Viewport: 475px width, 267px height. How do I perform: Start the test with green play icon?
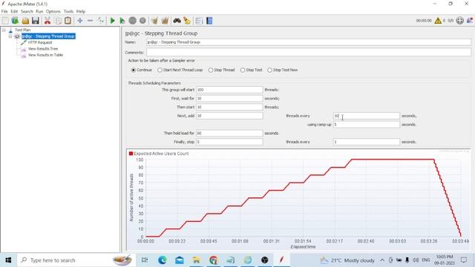(x=112, y=21)
